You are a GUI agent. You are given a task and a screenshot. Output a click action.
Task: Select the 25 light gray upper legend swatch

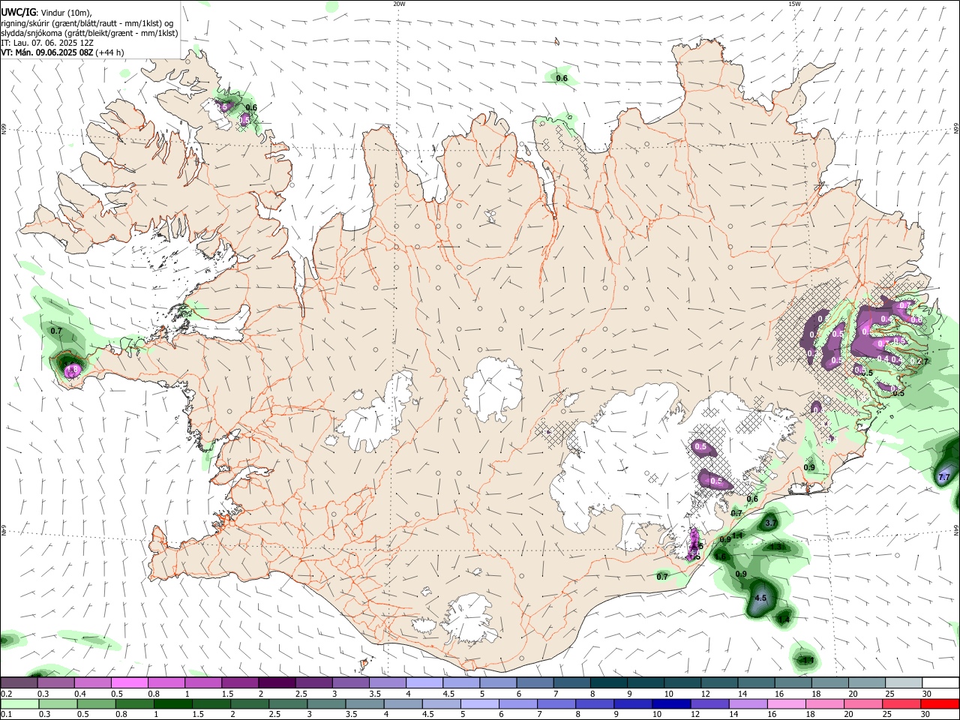click(902, 682)
